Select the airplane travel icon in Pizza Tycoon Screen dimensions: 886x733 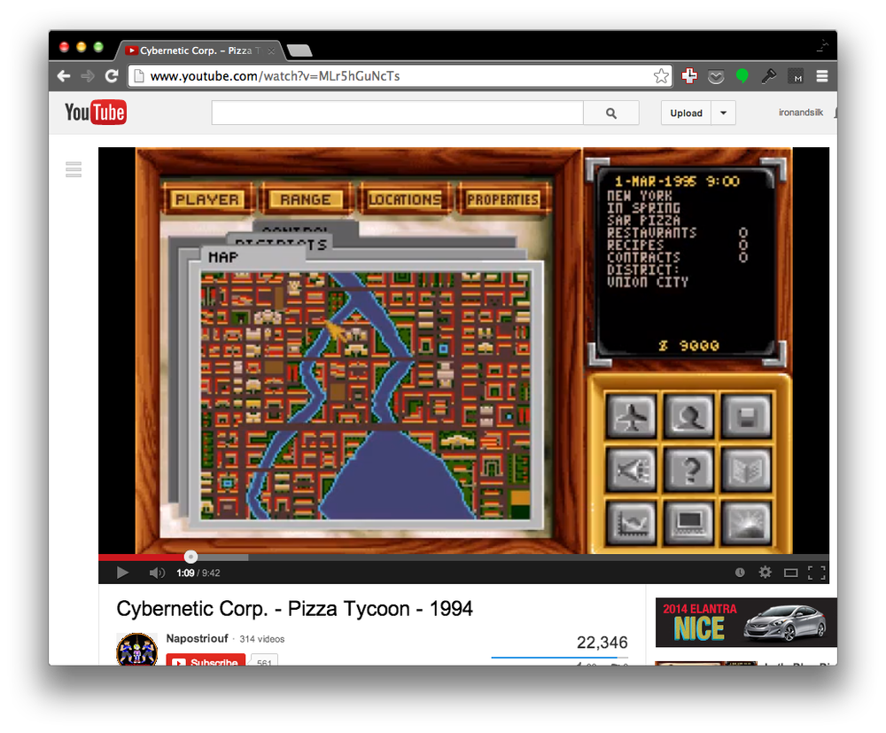coord(632,417)
